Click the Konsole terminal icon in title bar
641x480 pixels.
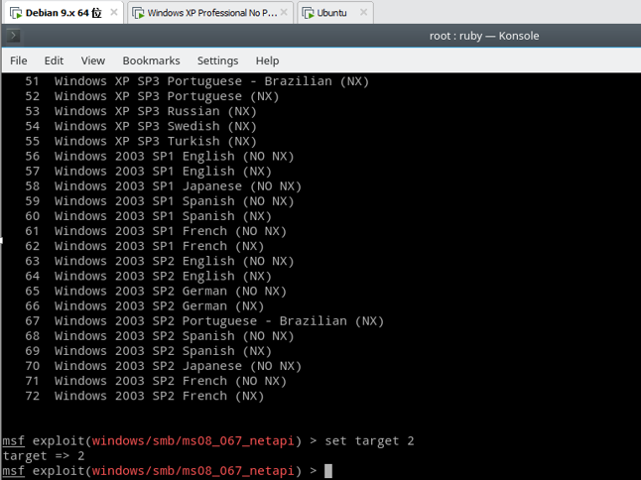[13, 36]
